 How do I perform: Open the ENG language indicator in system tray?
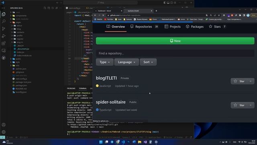(x=235, y=142)
